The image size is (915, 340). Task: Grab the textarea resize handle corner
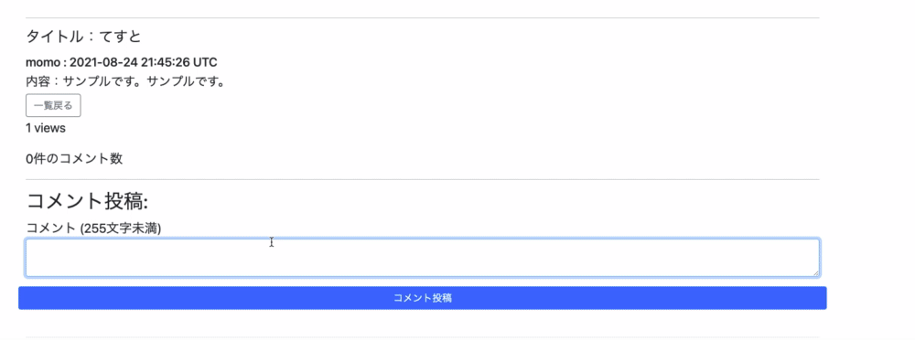coord(816,273)
